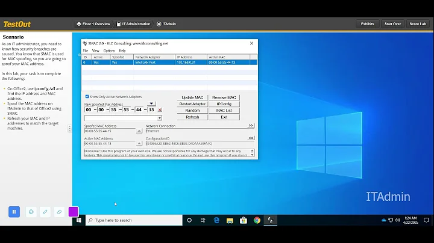Screen dimensions: 434x243
Task: Click the first MAC octet field
Action: (x=89, y=109)
